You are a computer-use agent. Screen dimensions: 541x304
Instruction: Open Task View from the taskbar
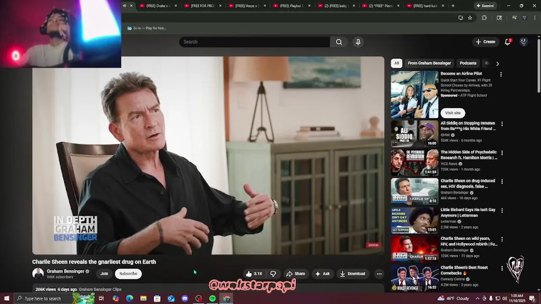(x=101, y=299)
